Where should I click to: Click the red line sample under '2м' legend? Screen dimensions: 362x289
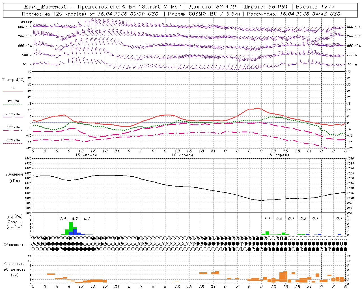[x=13, y=91]
